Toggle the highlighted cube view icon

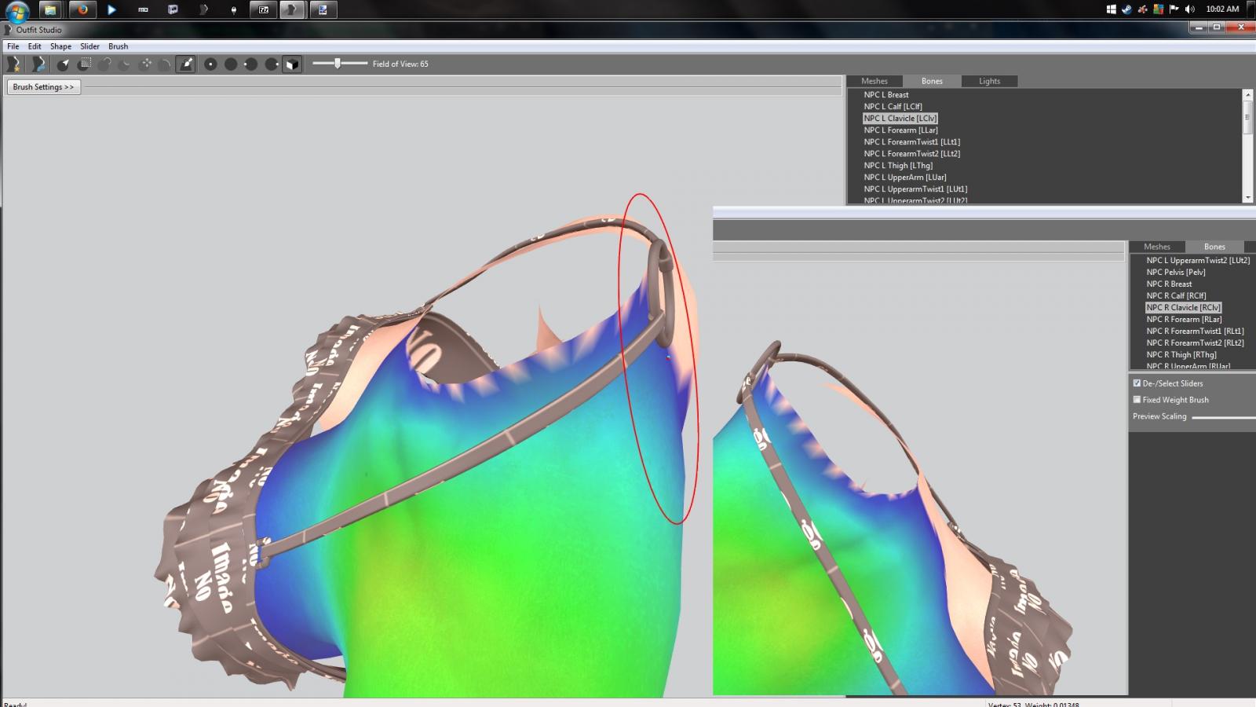click(x=292, y=64)
